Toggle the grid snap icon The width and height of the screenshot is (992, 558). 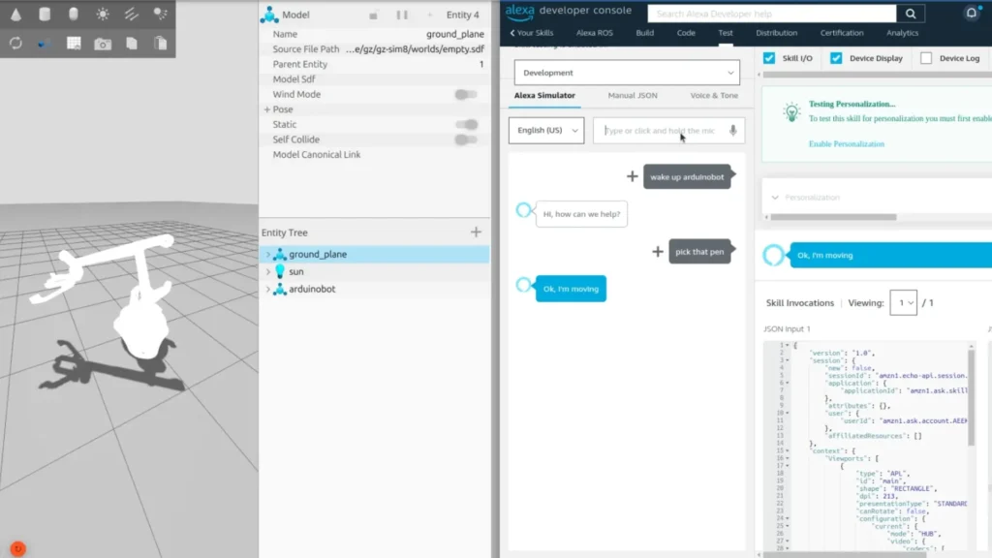coord(74,44)
